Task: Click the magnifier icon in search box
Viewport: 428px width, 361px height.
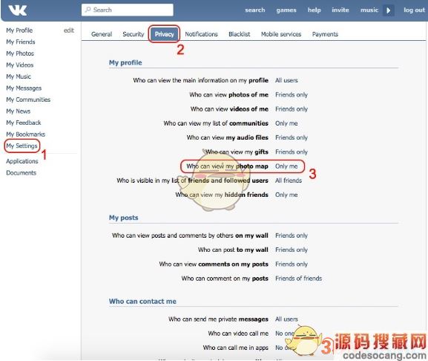Action: click(88, 10)
